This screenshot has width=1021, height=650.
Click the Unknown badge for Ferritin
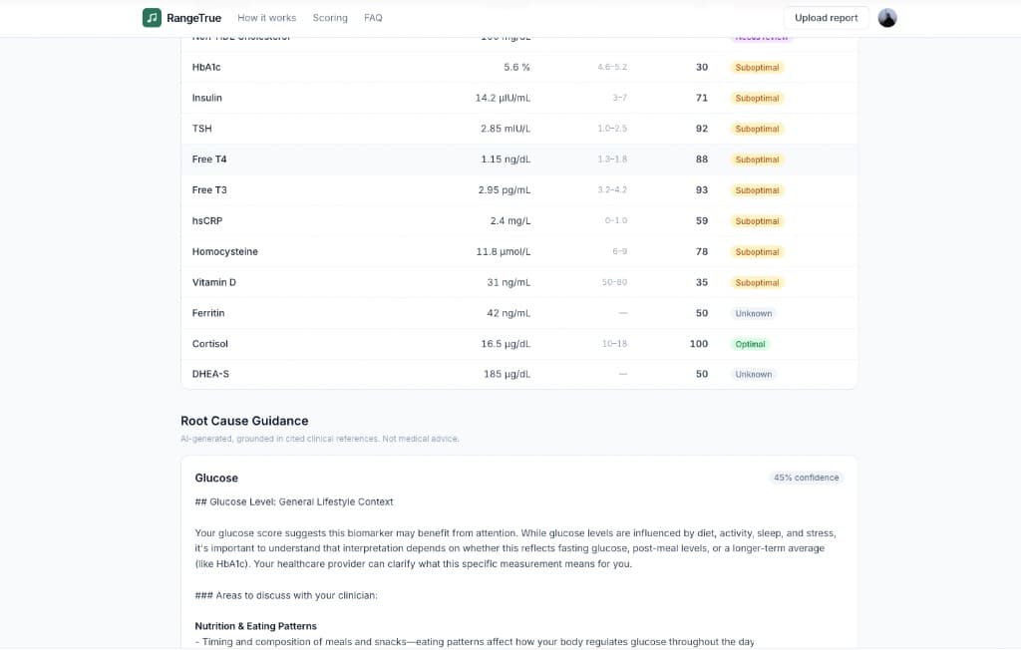point(754,313)
